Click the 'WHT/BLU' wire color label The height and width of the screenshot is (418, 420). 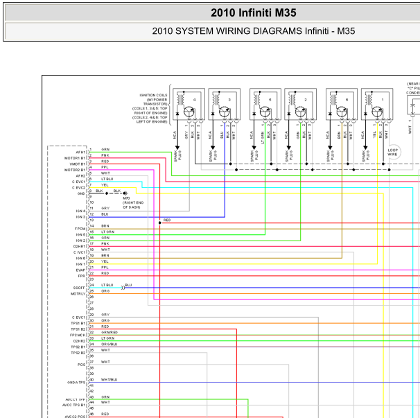tap(110, 379)
